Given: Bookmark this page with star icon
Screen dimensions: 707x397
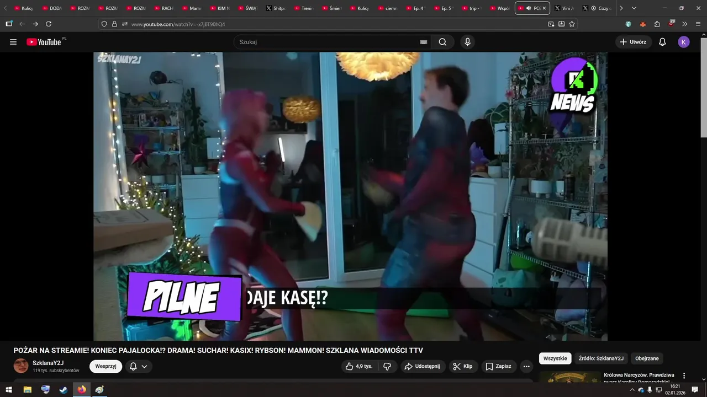Looking at the screenshot, I should point(572,24).
